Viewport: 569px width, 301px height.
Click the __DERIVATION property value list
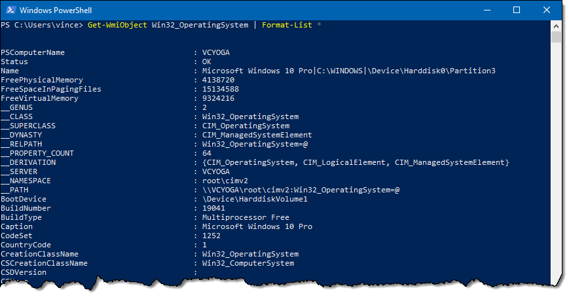pyautogui.click(x=356, y=162)
